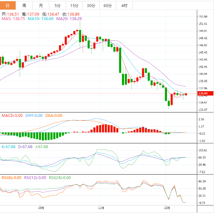Switch to the 4时 four-hour tab

pos(124,6)
